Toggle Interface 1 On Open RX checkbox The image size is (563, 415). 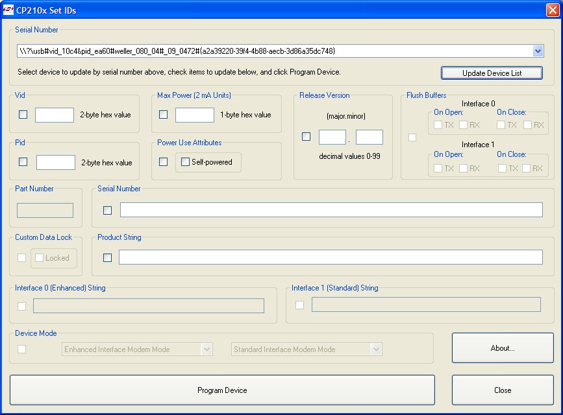(464, 168)
